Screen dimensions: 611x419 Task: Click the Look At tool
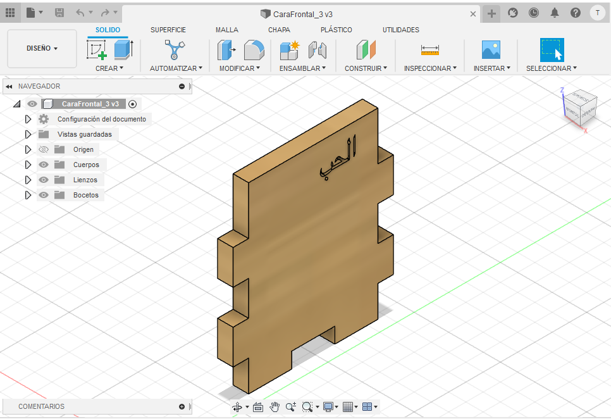(258, 408)
